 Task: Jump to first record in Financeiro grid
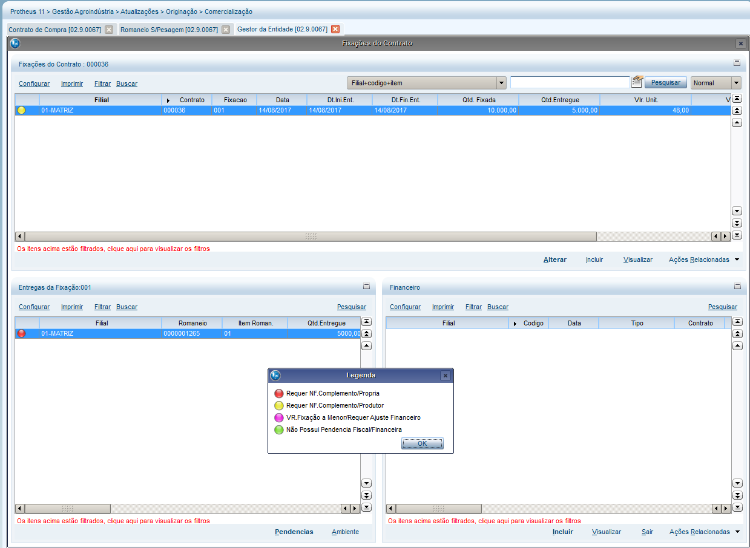click(737, 322)
